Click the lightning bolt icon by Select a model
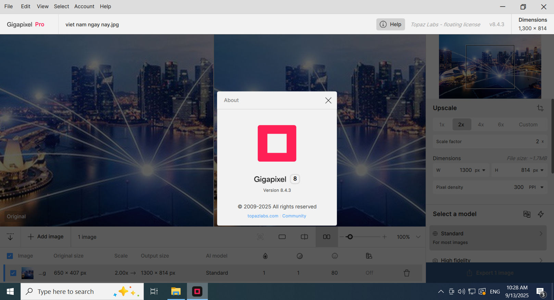 [x=541, y=214]
